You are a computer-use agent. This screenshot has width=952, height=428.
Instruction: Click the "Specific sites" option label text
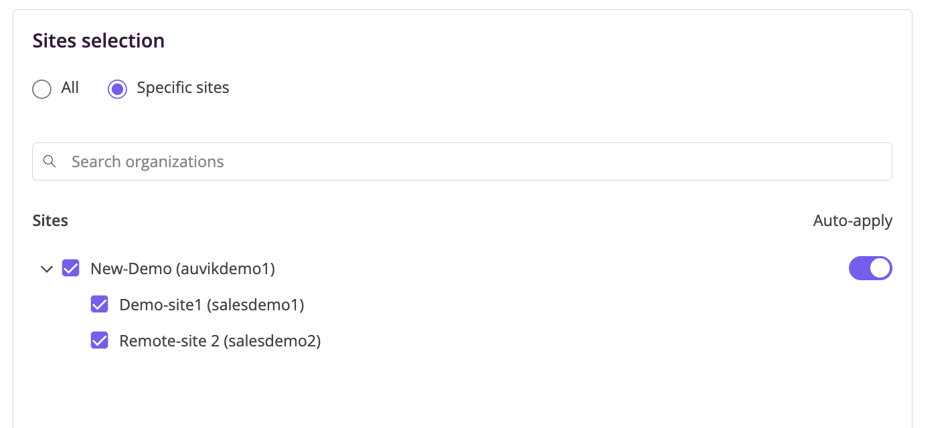click(183, 88)
